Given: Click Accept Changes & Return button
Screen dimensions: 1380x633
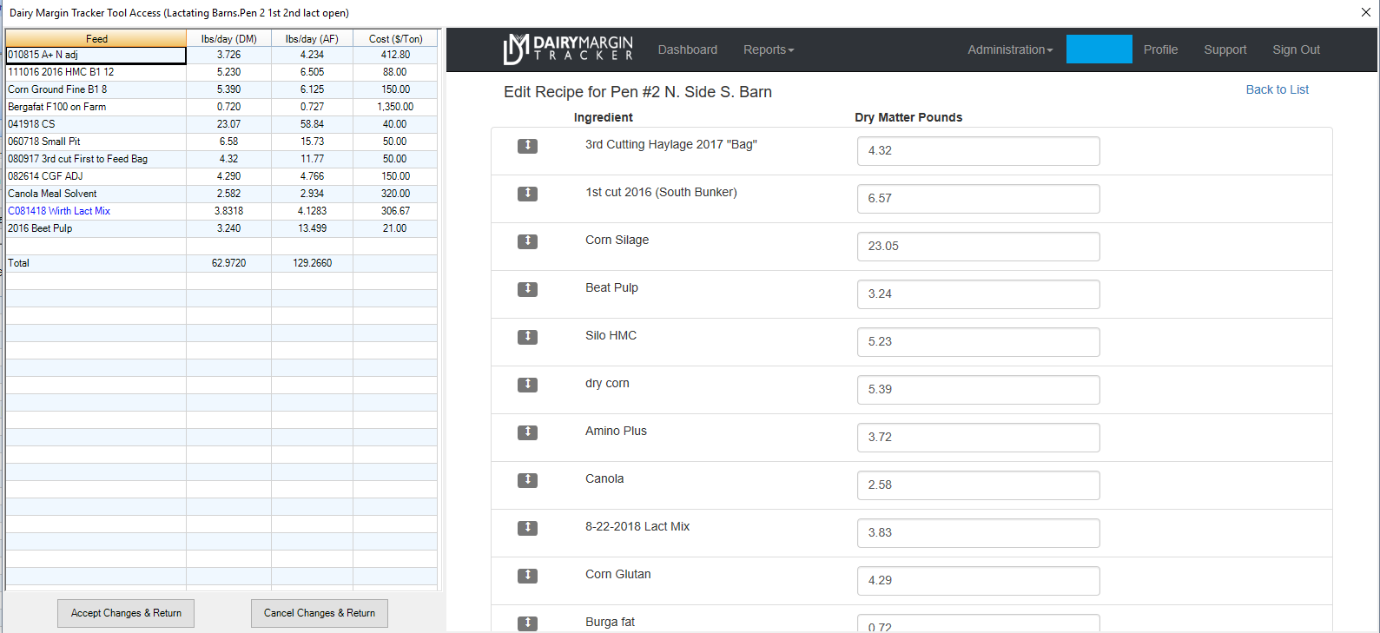Looking at the screenshot, I should 126,613.
